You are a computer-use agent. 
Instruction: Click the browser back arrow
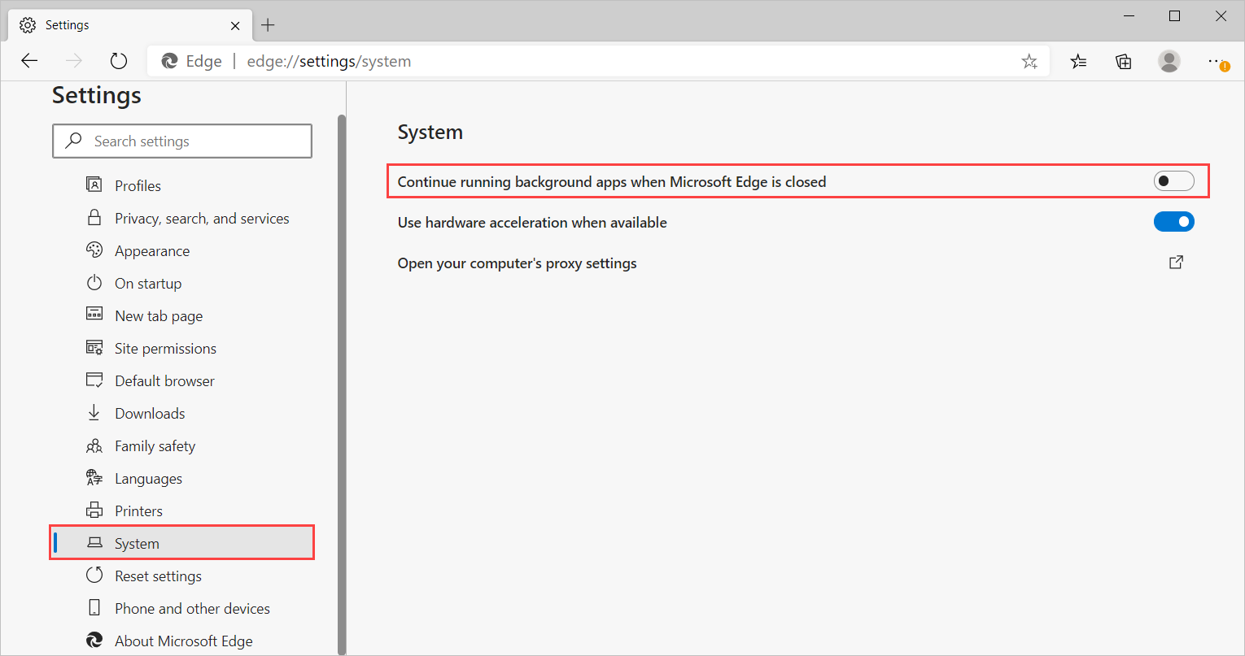coord(29,61)
